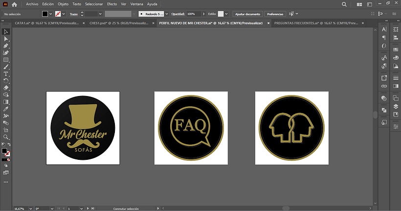Open artboard number dropdown
Screen dimensions: 401x211
pyautogui.click(x=81, y=209)
